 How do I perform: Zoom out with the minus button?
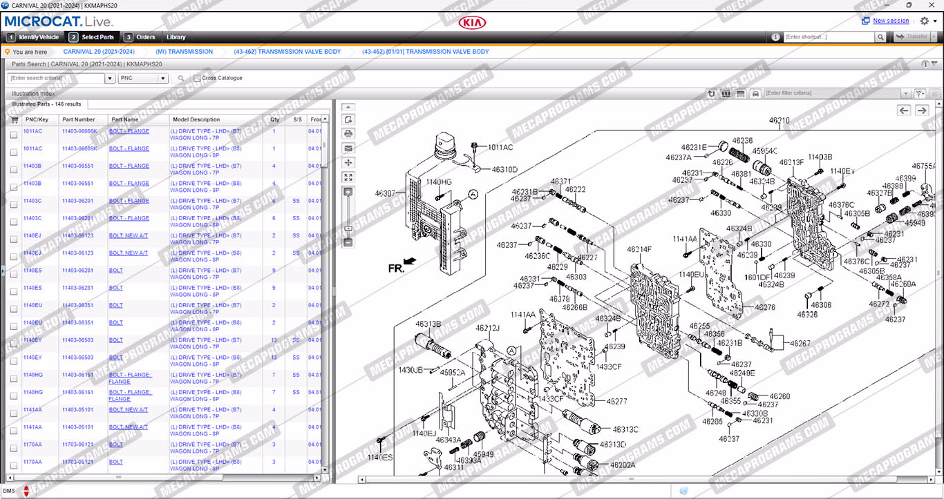click(348, 242)
